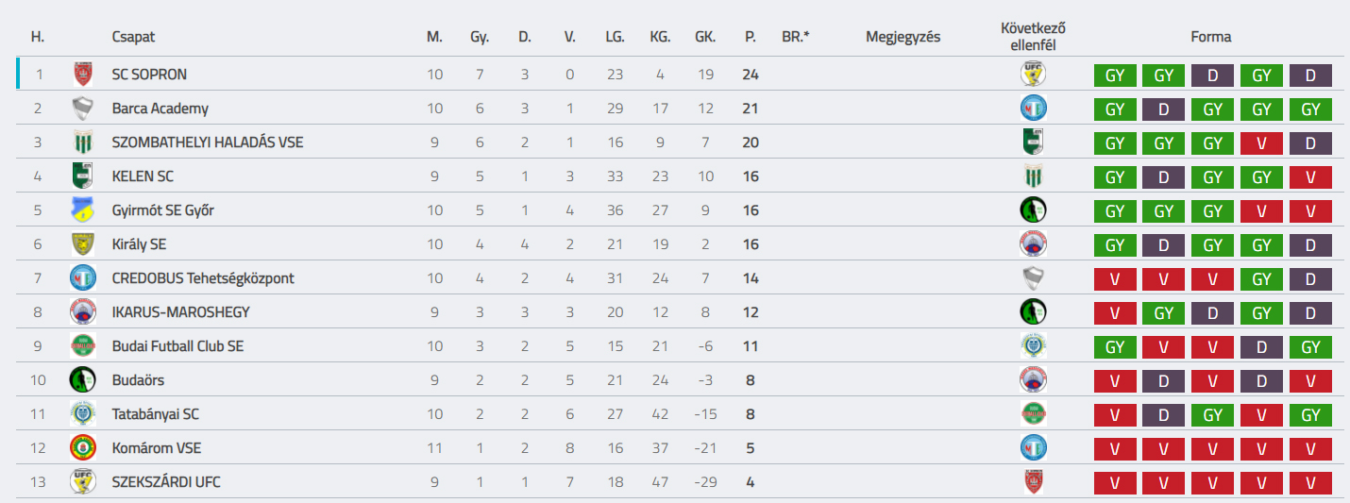The image size is (1350, 503).
Task: Open CREDOBUS Tehetségközpont team link
Action: pyautogui.click(x=203, y=278)
